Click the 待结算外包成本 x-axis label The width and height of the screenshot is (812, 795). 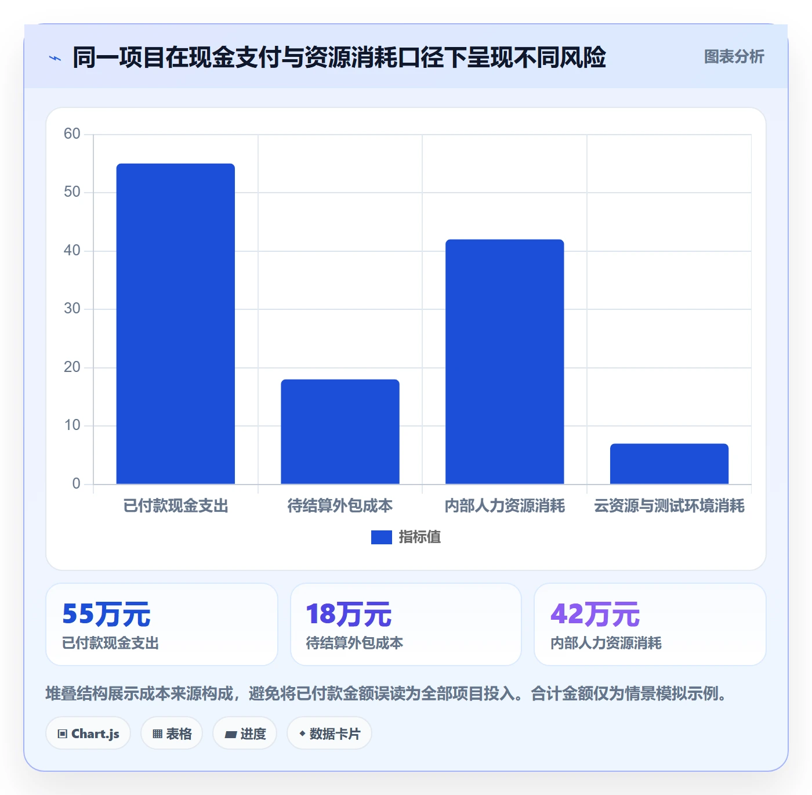click(x=340, y=506)
